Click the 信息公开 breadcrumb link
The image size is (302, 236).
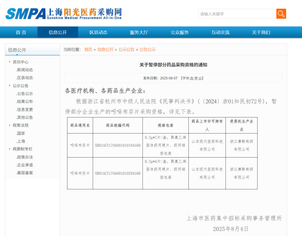tap(105, 50)
